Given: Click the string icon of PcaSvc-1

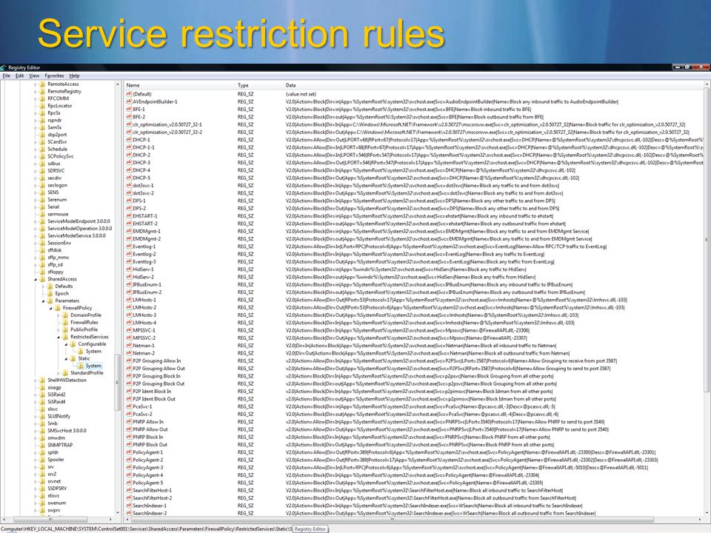Looking at the screenshot, I should [129, 406].
